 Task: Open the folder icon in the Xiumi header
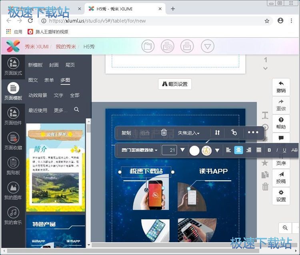pyautogui.click(x=148, y=46)
